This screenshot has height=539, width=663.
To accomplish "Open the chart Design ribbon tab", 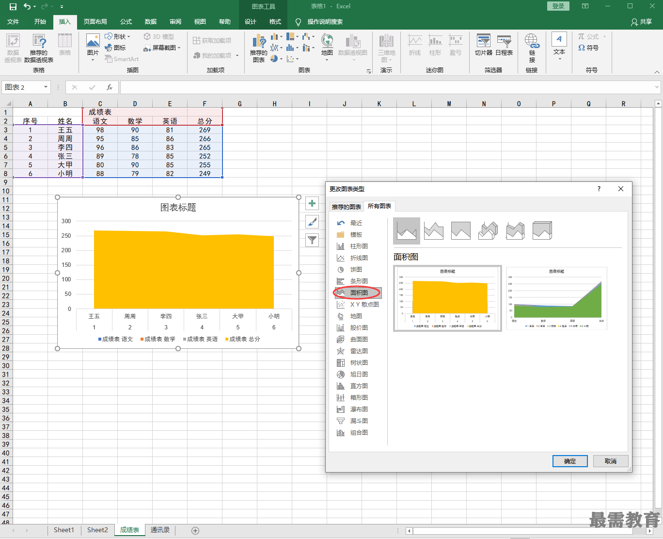I will [x=251, y=22].
